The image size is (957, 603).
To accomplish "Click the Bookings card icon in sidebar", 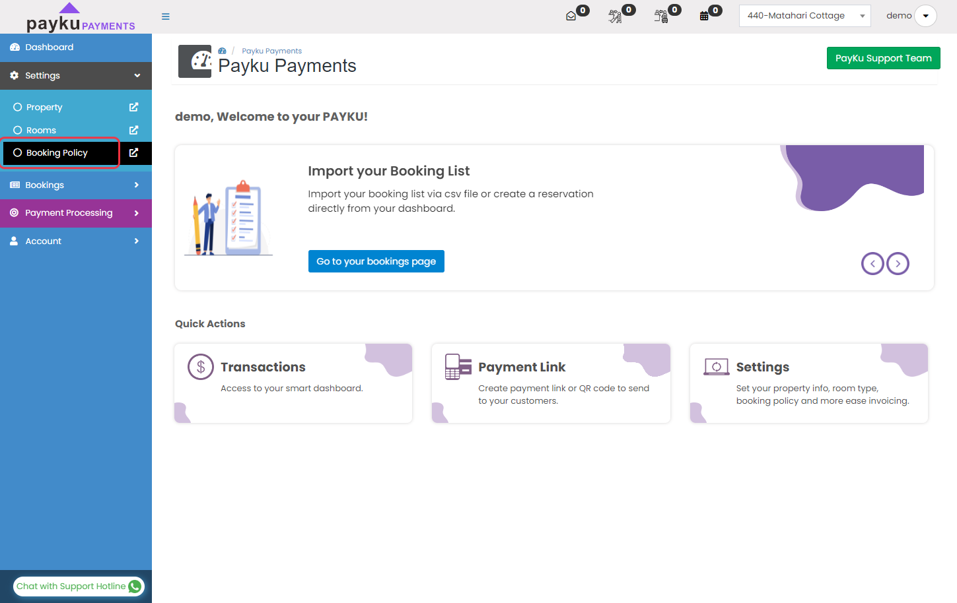I will (15, 185).
